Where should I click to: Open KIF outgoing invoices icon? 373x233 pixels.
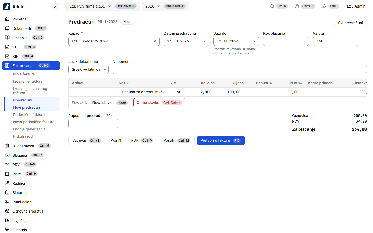pyautogui.click(x=7, y=56)
